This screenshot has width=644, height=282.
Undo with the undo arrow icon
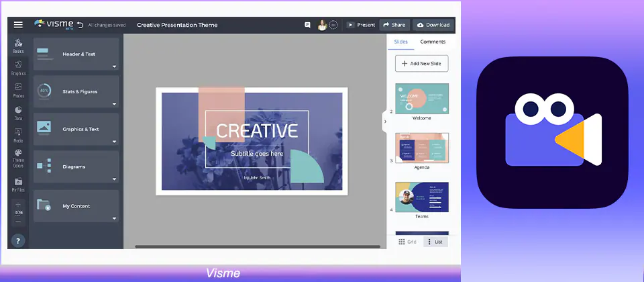point(80,25)
